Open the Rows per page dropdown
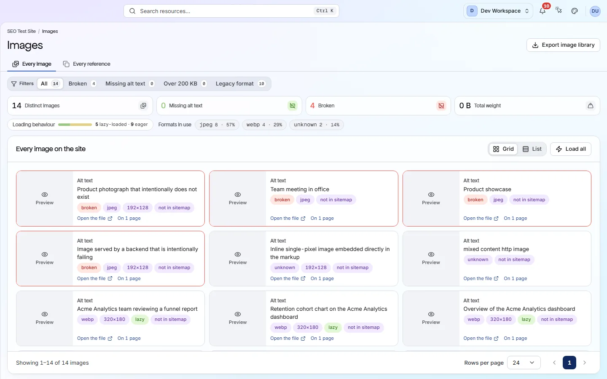This screenshot has width=607, height=379. 524,363
